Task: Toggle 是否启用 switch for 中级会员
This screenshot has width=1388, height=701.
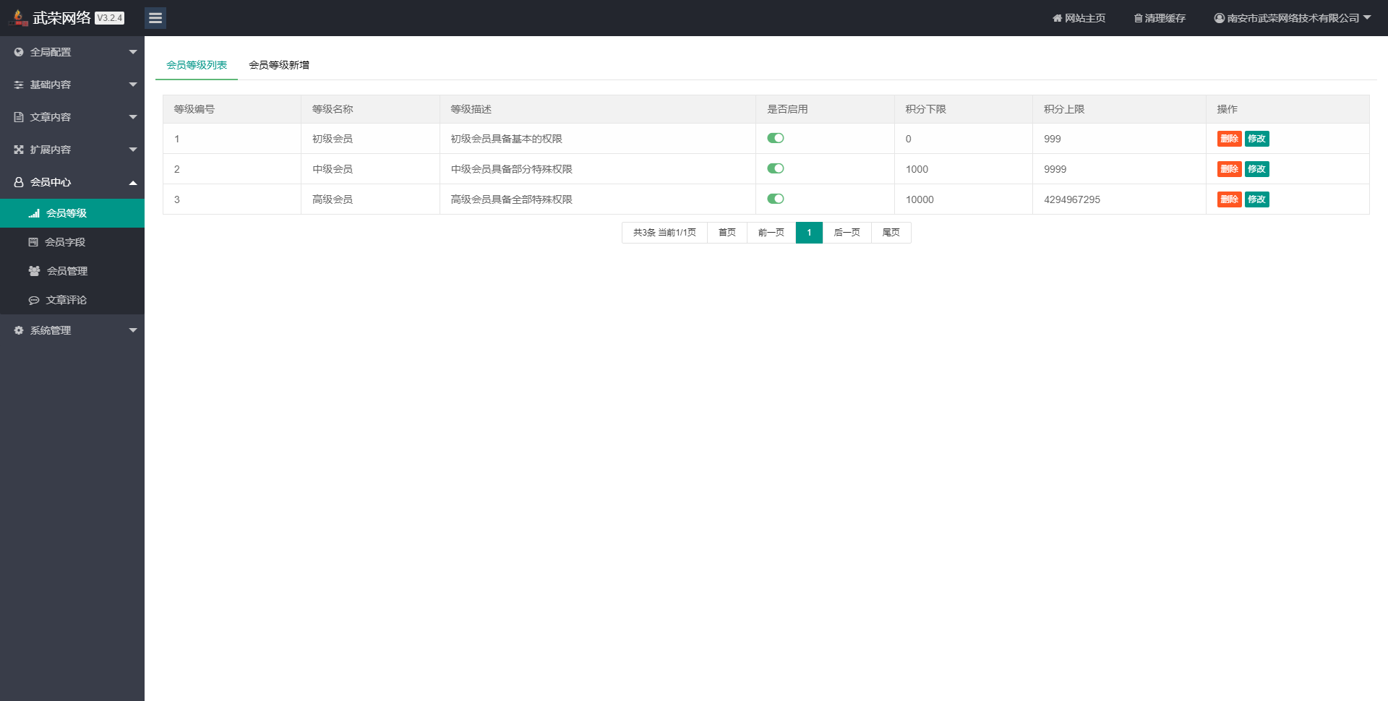Action: click(776, 168)
